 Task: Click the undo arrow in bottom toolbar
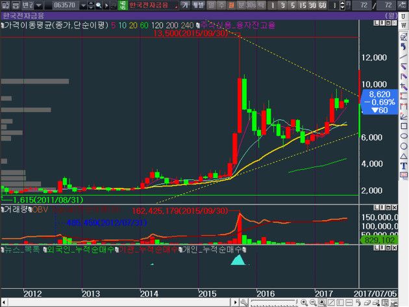[358, 302]
